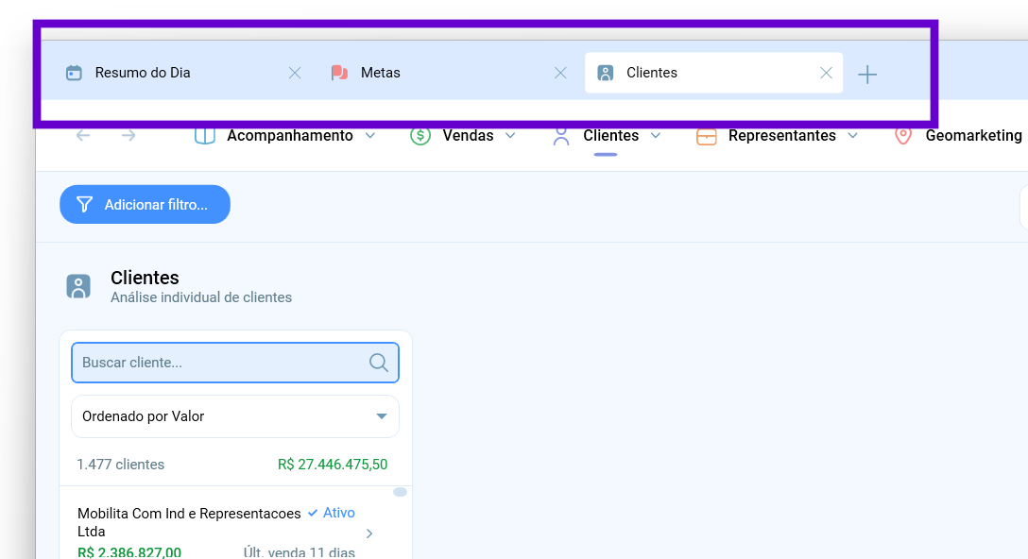Click the Últ. venda 11 dias text

(299, 552)
